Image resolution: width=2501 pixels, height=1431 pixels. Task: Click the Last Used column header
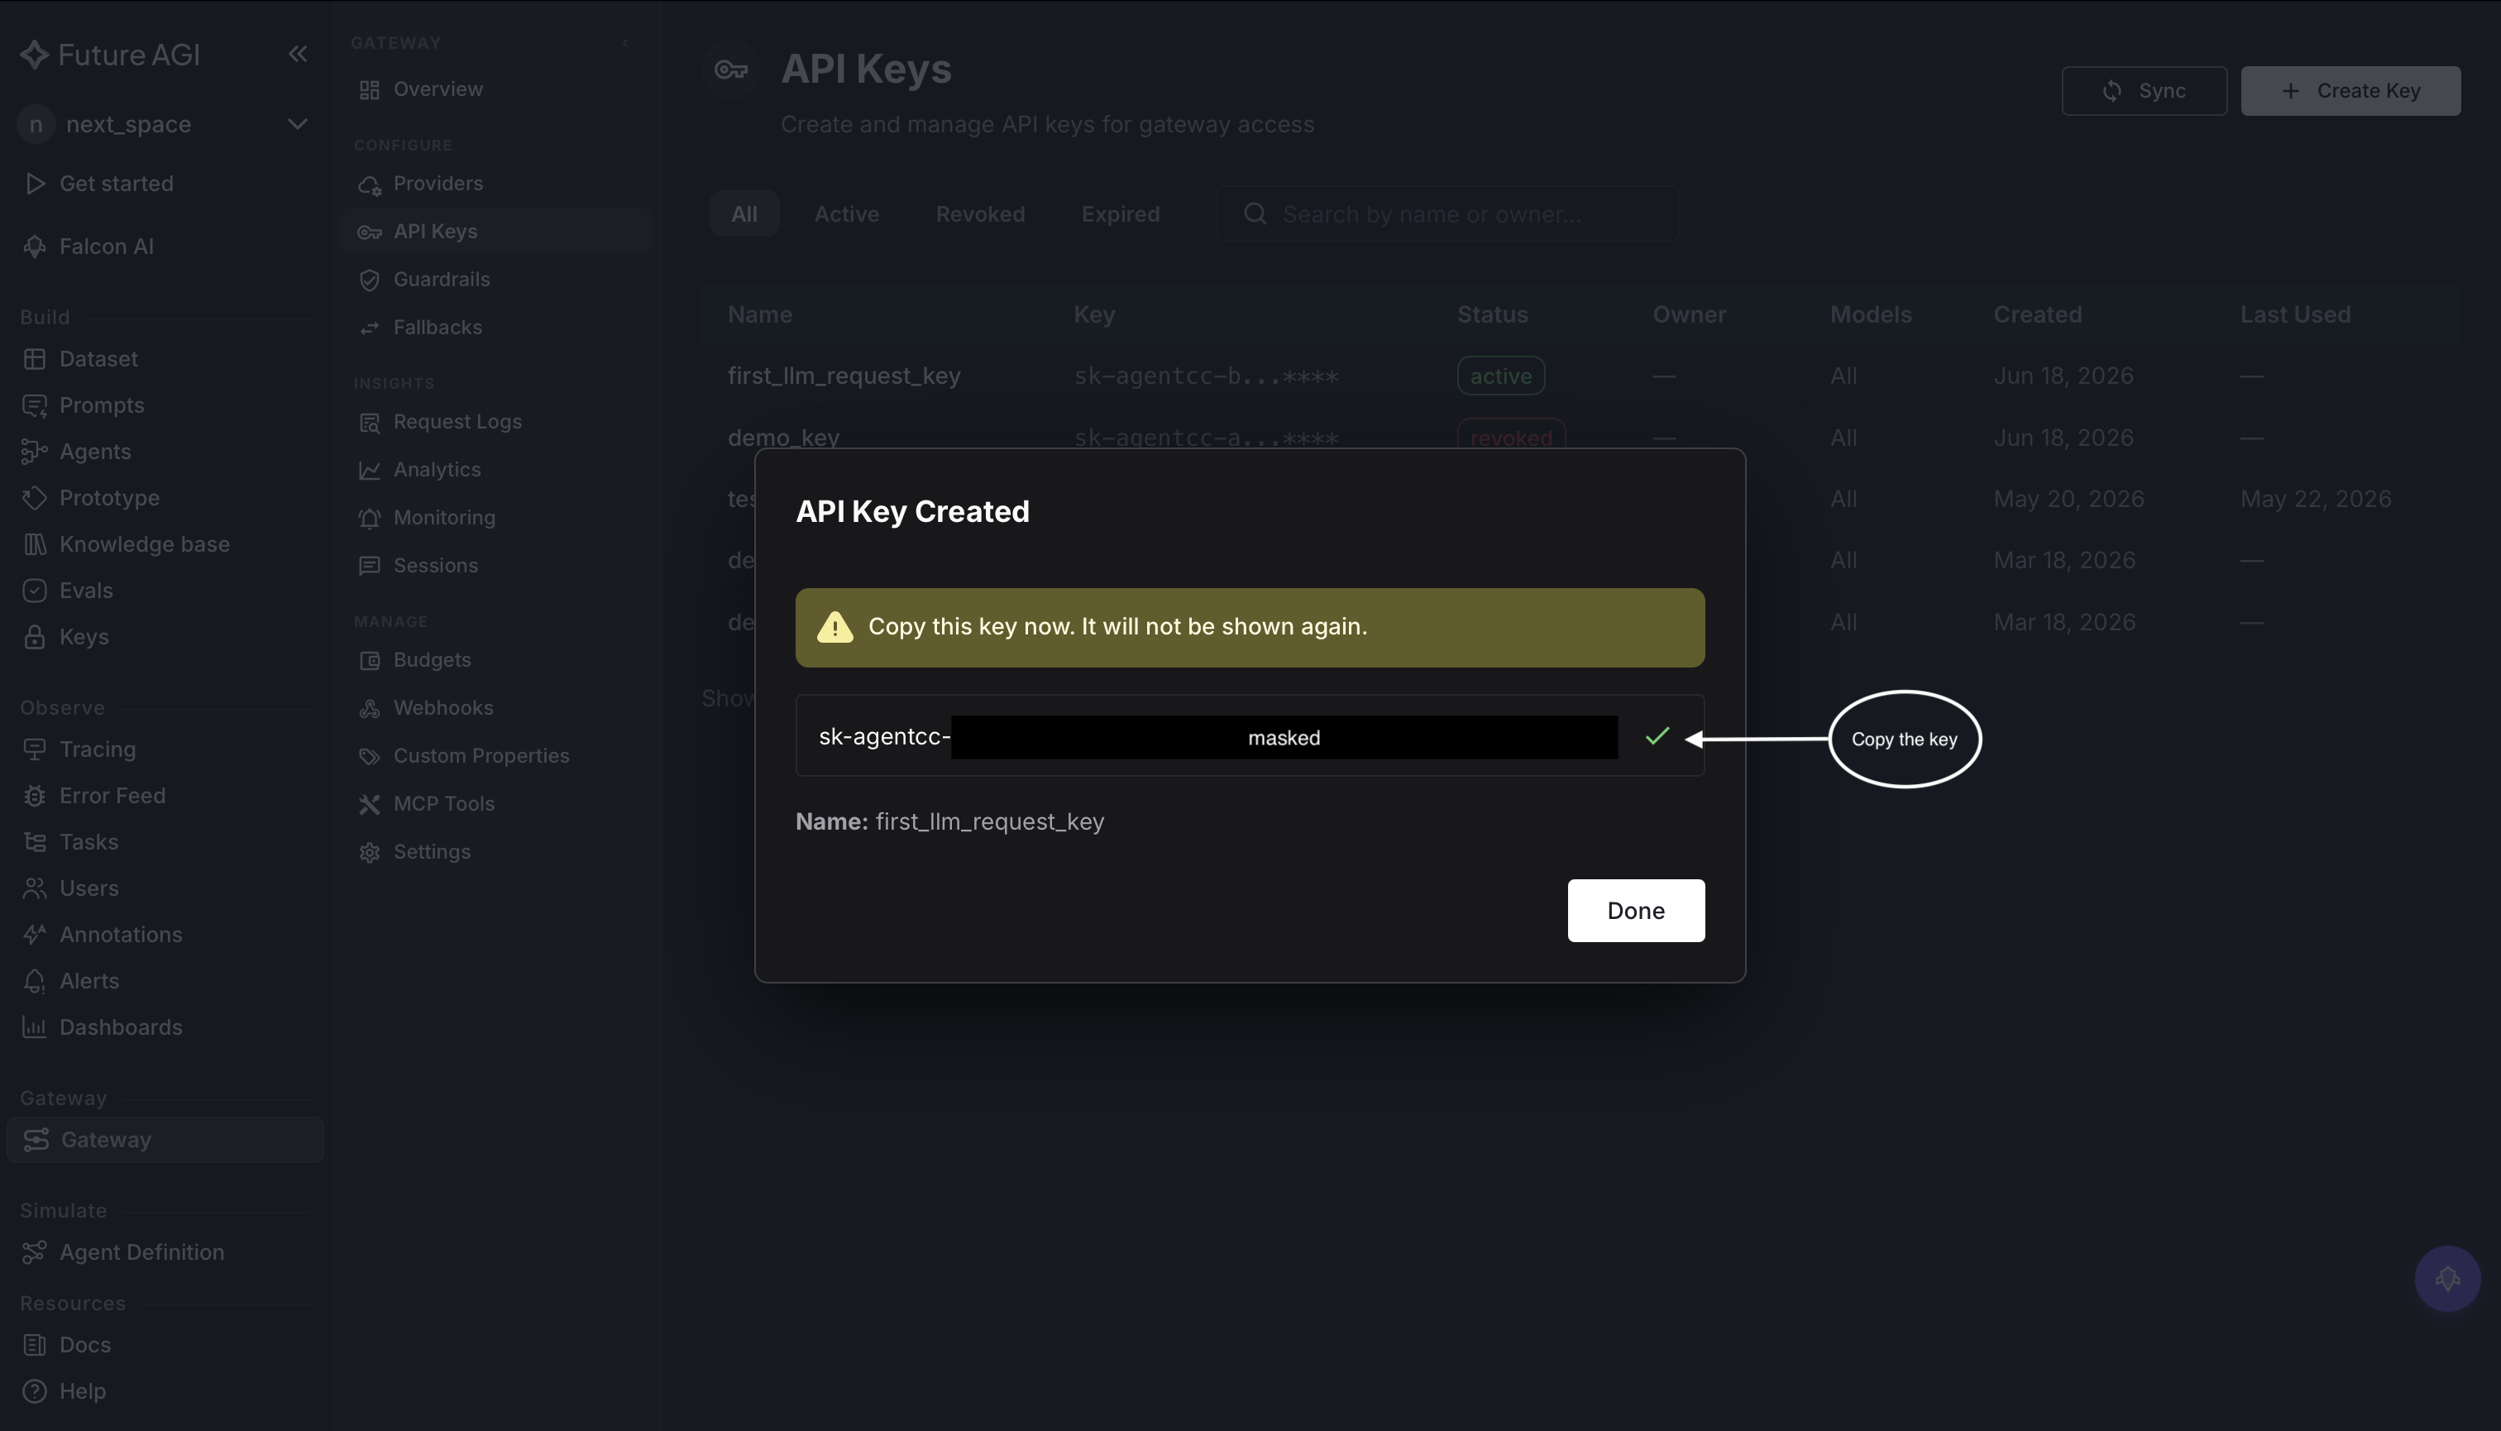click(2294, 314)
